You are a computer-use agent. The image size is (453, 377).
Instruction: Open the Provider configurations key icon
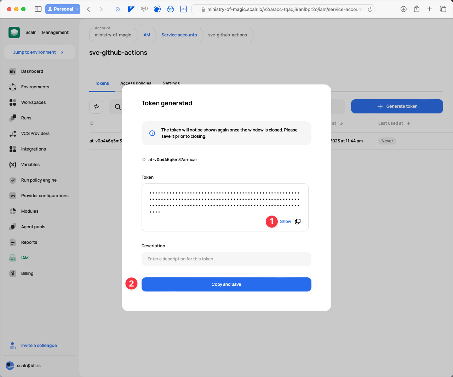tap(13, 196)
